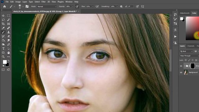This screenshot has height=112, width=199.
Task: Select the Zoom tool
Action: (x=3, y=57)
